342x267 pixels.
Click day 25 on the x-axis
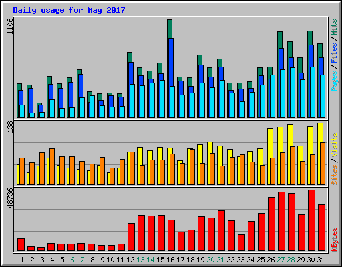261,260
